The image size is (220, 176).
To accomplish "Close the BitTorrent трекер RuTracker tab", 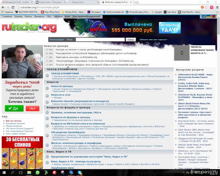I will click(x=131, y=2).
